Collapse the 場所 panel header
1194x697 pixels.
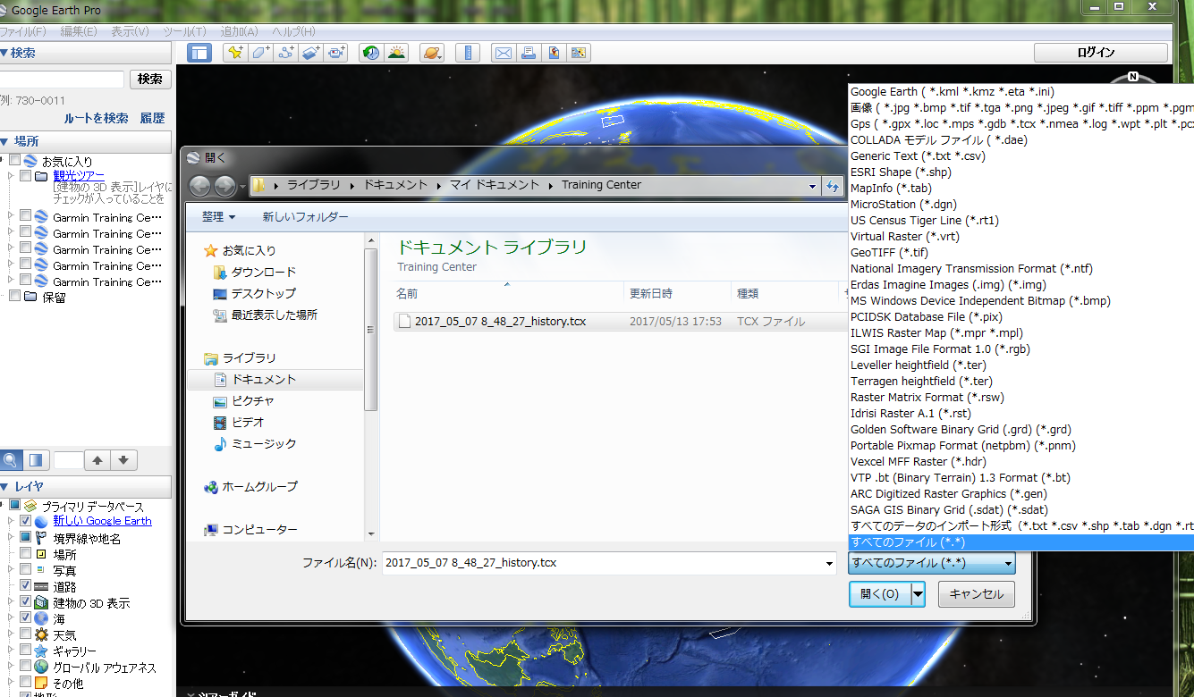point(85,141)
